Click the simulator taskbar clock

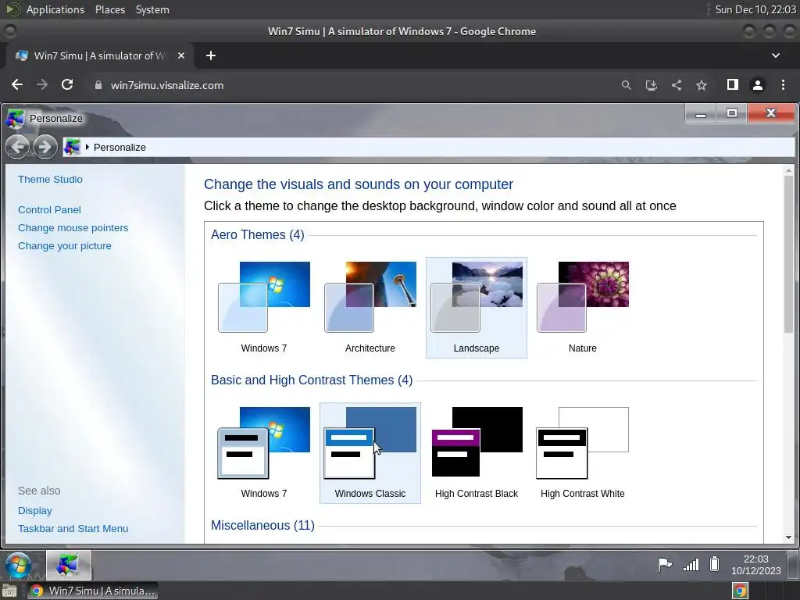(x=755, y=565)
